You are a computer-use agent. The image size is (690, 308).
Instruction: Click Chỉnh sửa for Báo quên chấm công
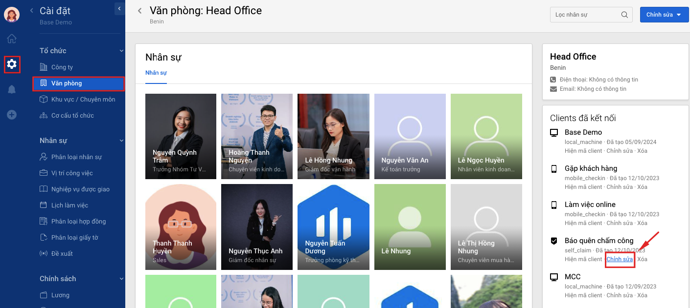(620, 259)
